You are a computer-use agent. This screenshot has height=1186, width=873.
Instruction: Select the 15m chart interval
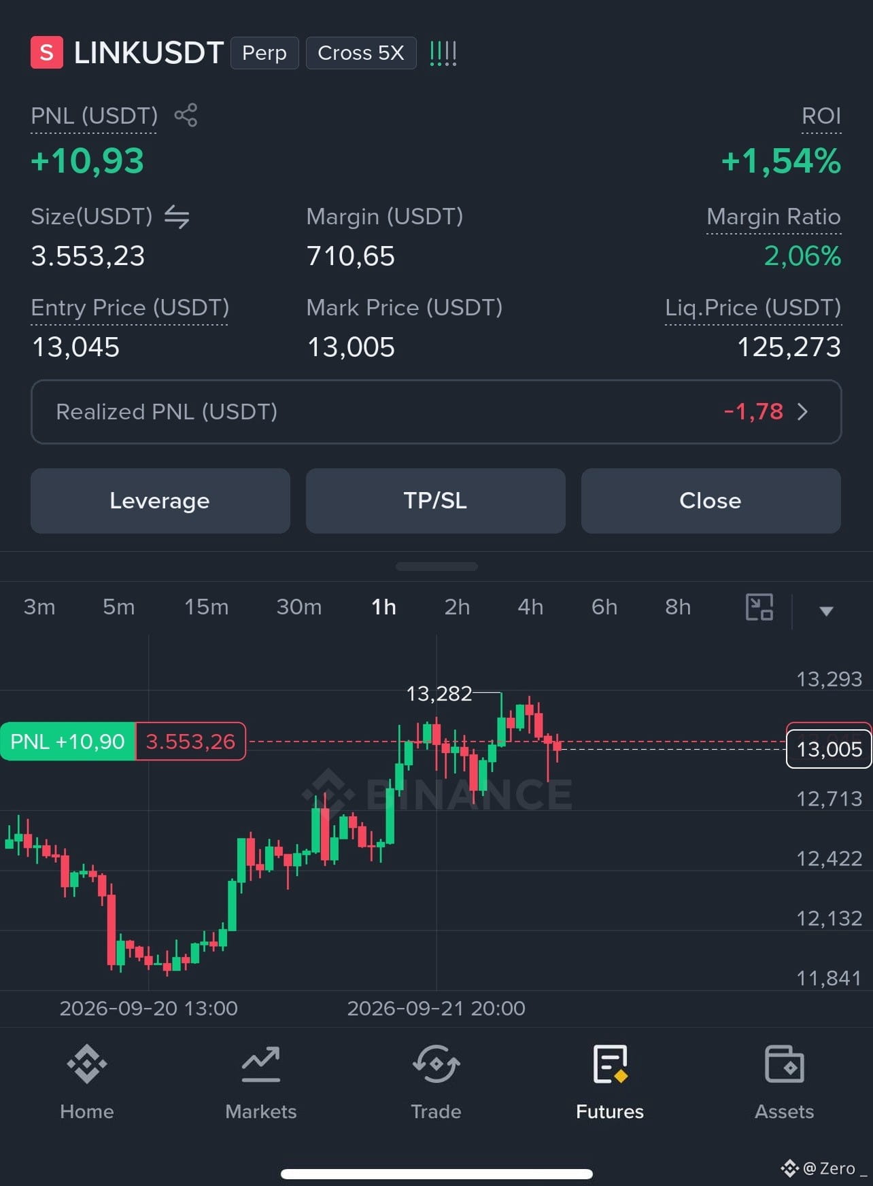coord(207,607)
